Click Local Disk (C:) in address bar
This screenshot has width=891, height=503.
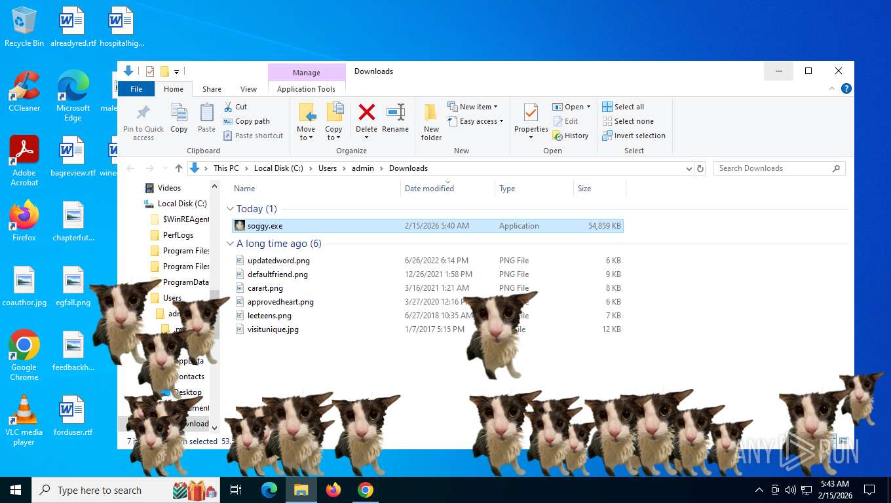pos(278,168)
